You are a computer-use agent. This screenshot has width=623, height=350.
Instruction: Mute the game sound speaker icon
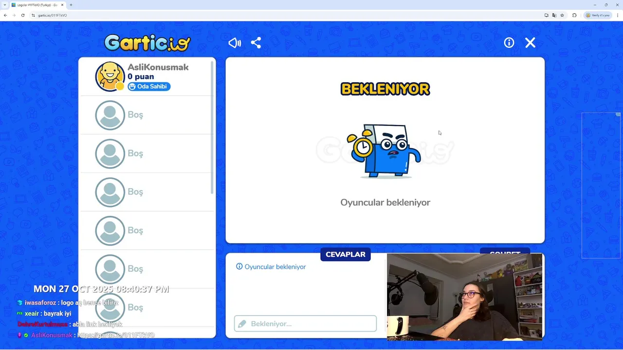235,43
